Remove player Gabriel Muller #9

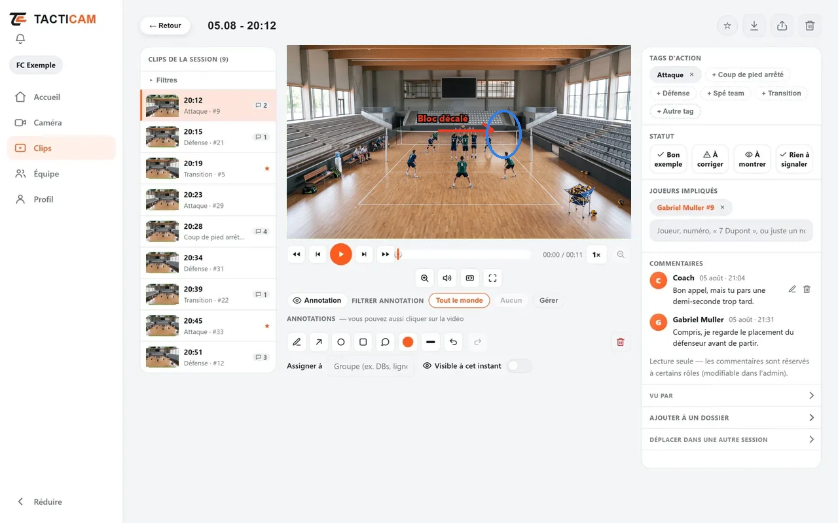(x=722, y=208)
